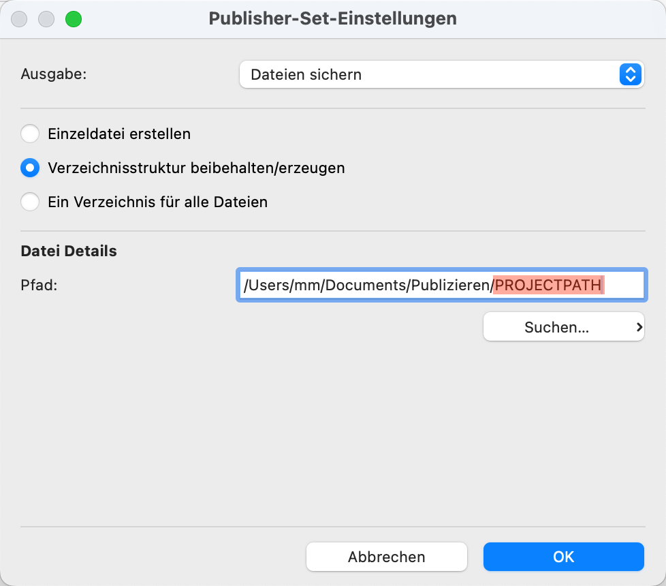
Task: Select "Verzeichnisstruktur beibehalten/erzeugen"
Action: coord(30,168)
